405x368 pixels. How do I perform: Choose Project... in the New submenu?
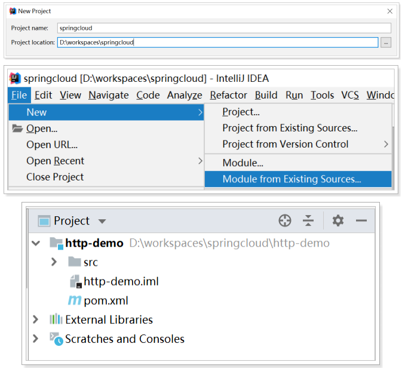[x=298, y=112]
